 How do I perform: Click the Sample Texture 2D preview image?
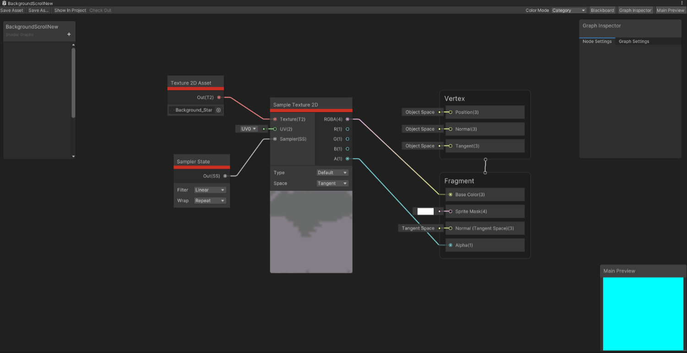(311, 232)
